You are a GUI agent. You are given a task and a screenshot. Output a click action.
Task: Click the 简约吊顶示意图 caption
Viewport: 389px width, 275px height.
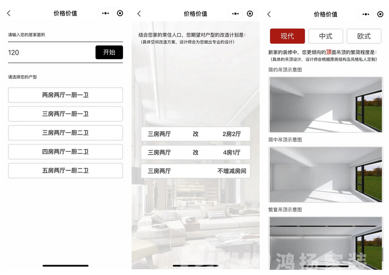pyautogui.click(x=285, y=70)
